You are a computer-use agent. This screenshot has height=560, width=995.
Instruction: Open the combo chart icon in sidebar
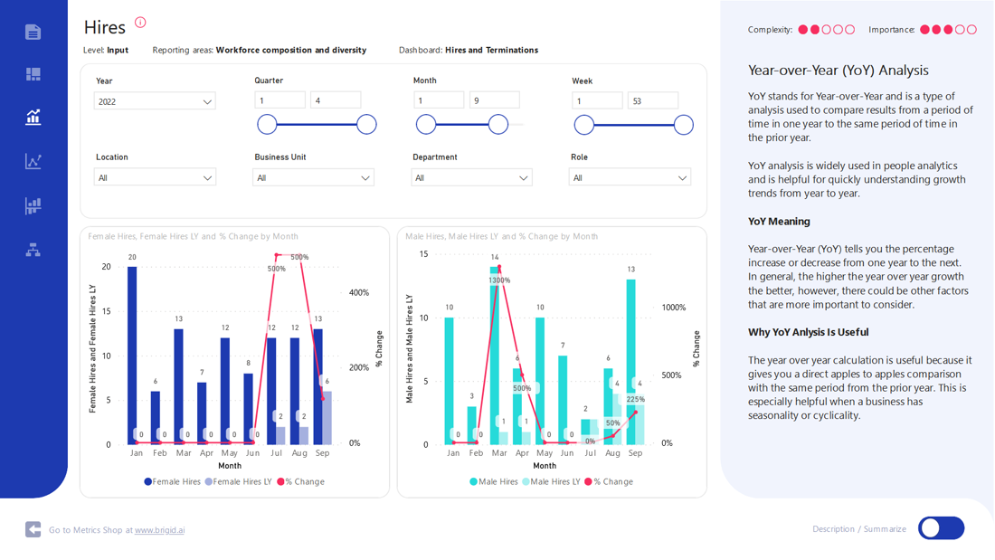tap(33, 117)
